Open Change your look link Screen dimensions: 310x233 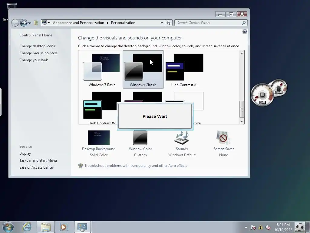(34, 60)
